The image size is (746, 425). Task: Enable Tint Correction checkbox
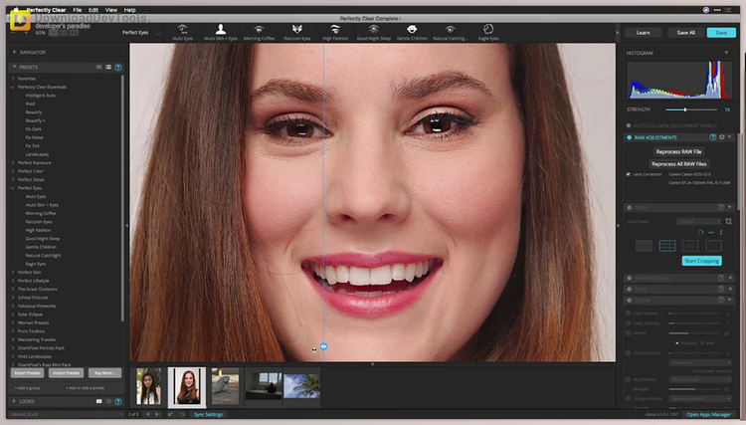point(629,353)
